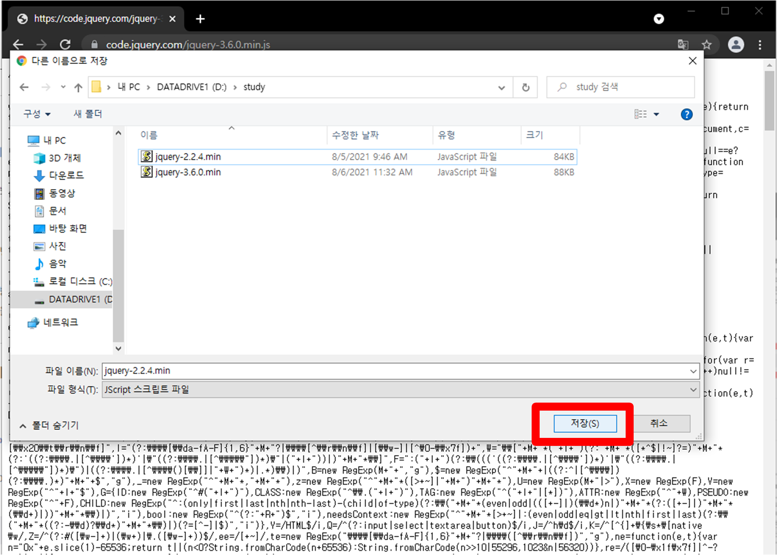The width and height of the screenshot is (777, 555).
Task: Open the view options dropdown arrow
Action: [657, 114]
